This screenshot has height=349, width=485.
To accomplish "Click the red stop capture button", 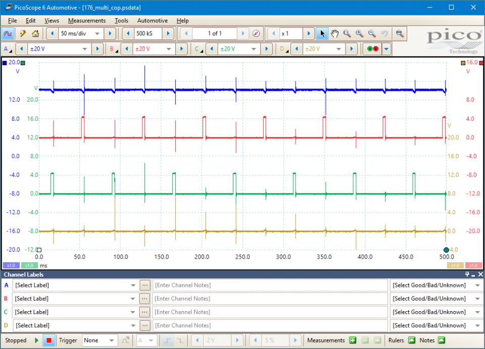I will [x=48, y=340].
